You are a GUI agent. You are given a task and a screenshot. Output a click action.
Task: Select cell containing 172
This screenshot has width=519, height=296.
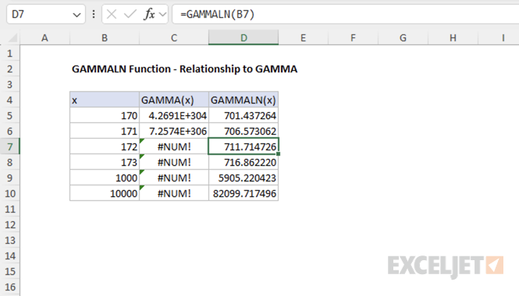(105, 146)
